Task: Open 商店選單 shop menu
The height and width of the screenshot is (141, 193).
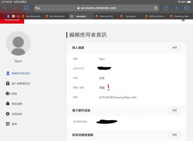Action: point(14,104)
